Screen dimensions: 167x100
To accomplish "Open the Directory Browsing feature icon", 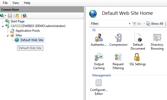I will point(157,38).
